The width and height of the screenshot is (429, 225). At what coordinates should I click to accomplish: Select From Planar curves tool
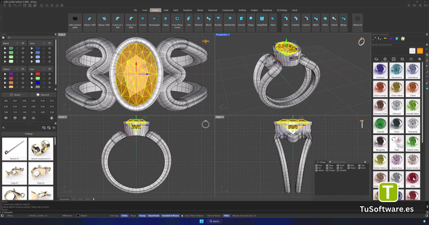[177, 21]
